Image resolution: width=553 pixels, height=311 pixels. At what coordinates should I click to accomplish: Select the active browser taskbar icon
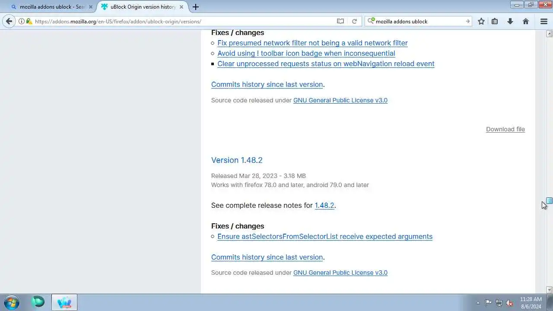pyautogui.click(x=64, y=302)
